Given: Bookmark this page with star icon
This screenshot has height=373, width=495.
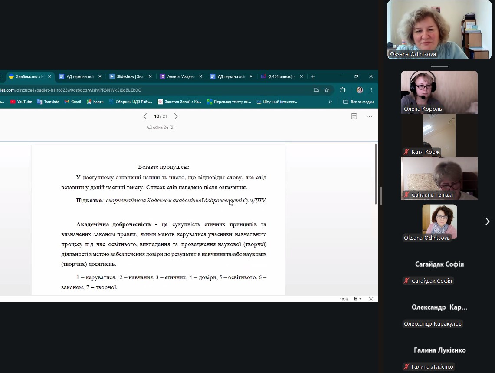Looking at the screenshot, I should coord(327,90).
